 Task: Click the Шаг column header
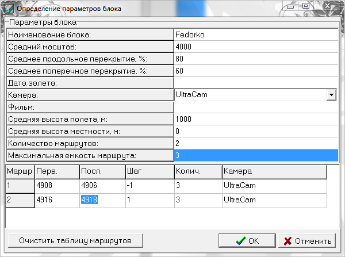tap(150, 171)
